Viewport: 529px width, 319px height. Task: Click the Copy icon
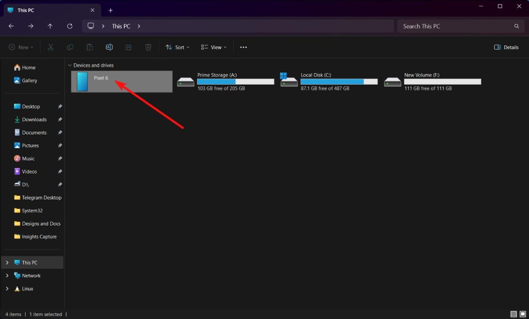point(70,47)
